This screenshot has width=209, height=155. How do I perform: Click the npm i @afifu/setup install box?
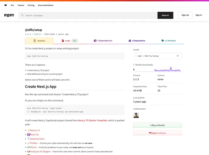(157, 56)
